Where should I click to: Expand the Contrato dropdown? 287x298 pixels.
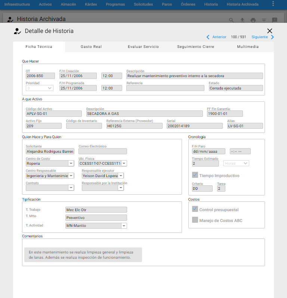[x=71, y=188]
